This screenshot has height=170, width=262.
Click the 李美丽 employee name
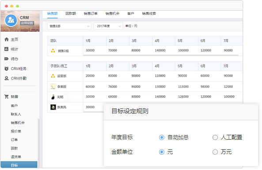click(x=62, y=87)
